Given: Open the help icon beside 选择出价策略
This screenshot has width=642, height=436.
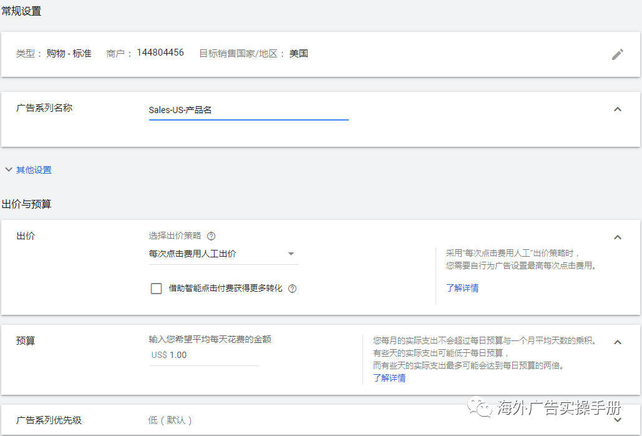Looking at the screenshot, I should point(211,237).
